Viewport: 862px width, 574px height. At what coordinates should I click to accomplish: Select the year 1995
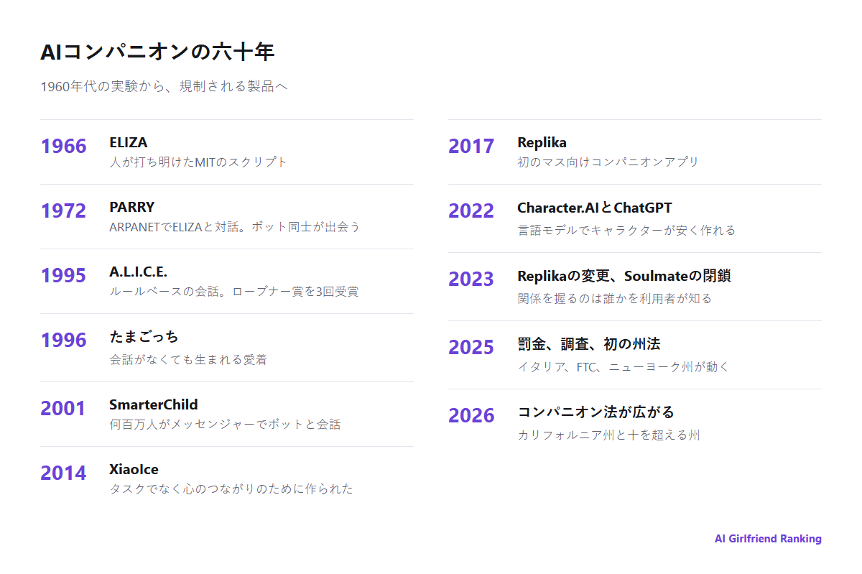[x=63, y=276]
